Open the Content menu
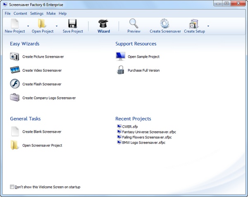The height and width of the screenshot is (197, 248). tap(20, 14)
